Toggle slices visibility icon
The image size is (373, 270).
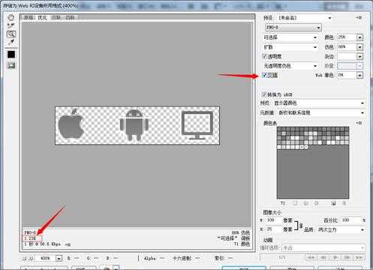(x=11, y=65)
